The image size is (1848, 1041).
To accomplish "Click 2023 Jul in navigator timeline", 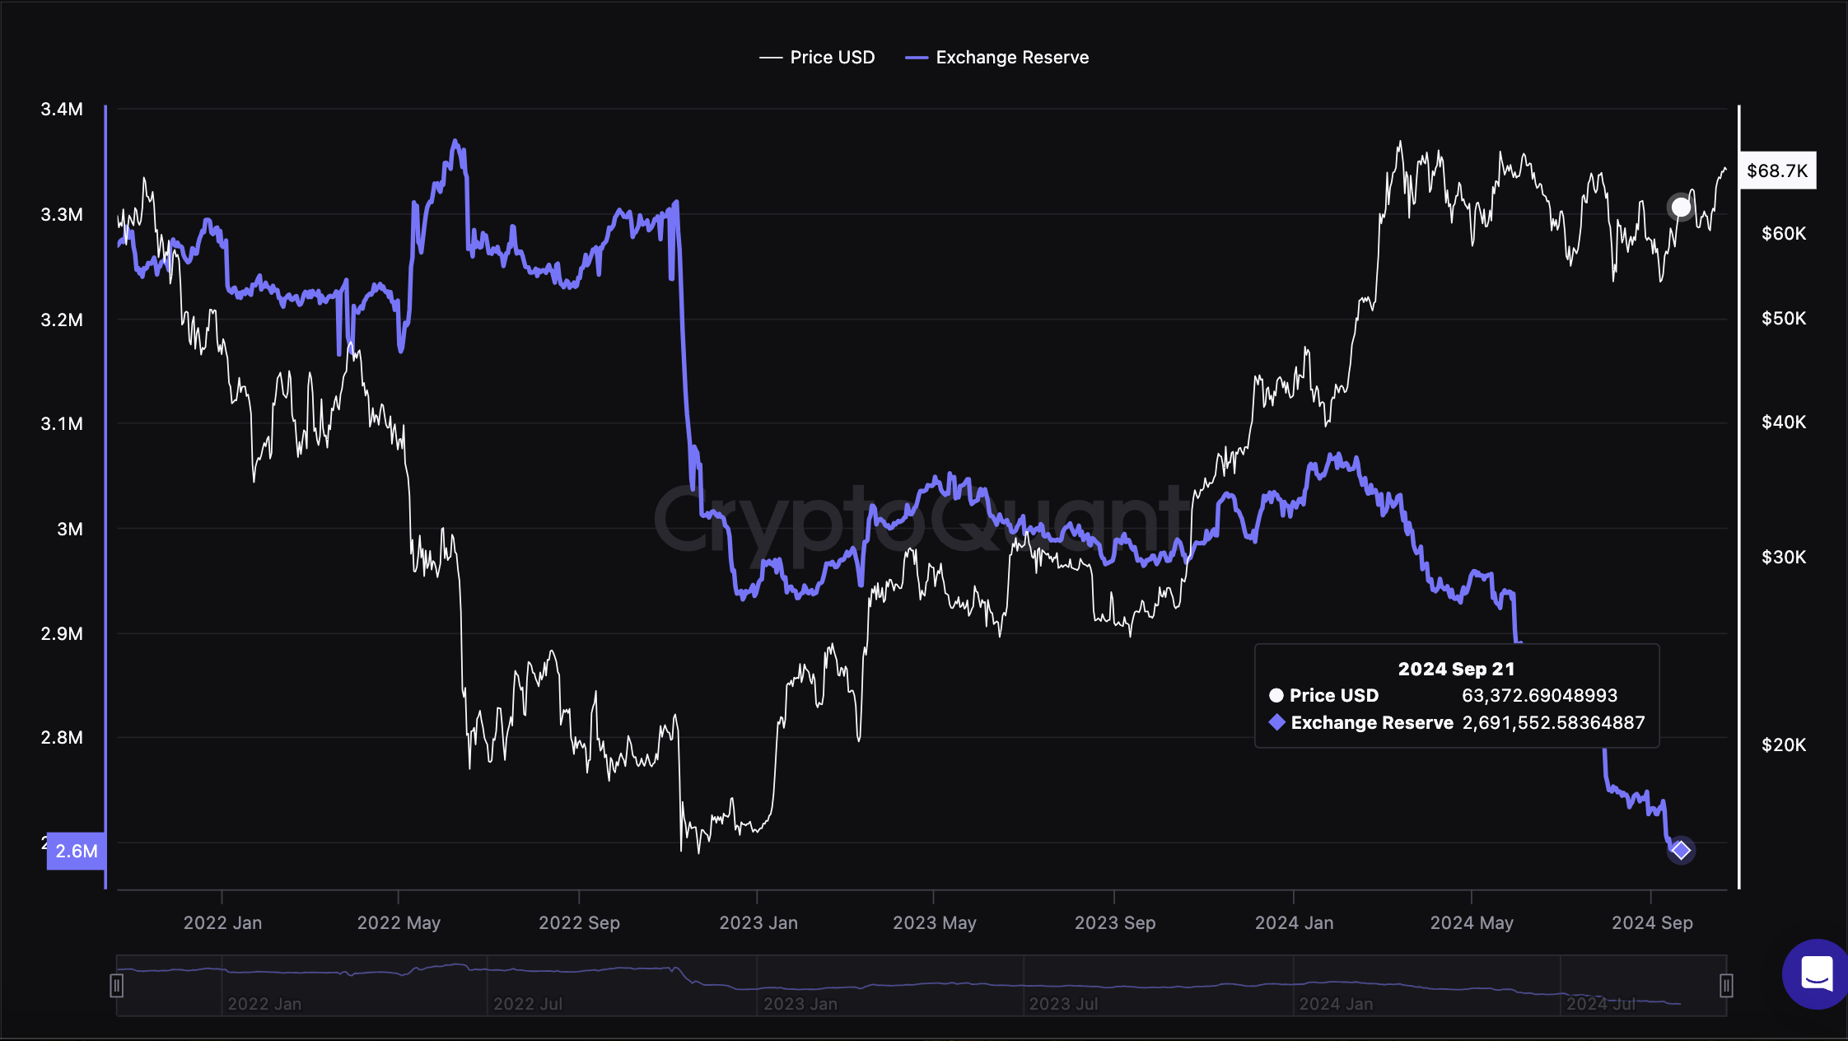I will 1063,1004.
